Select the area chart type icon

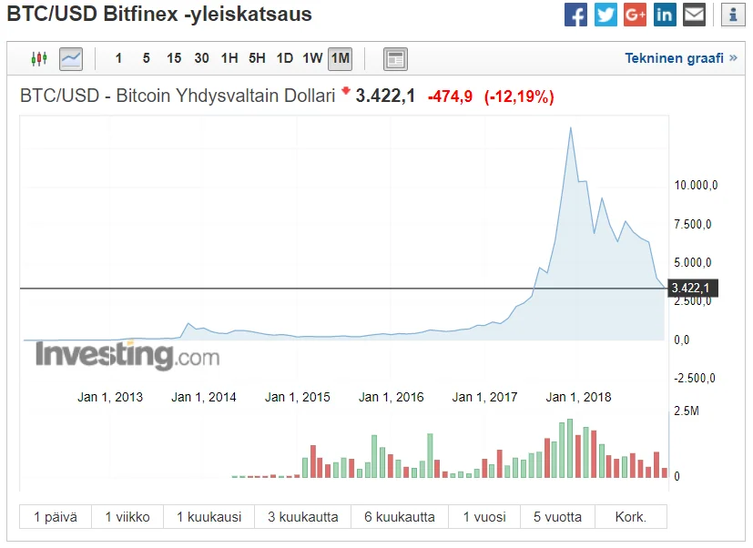[70, 59]
